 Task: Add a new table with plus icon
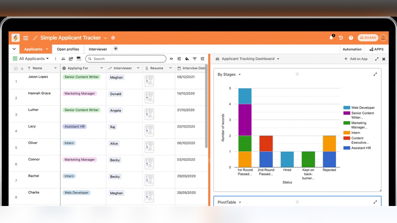116,49
